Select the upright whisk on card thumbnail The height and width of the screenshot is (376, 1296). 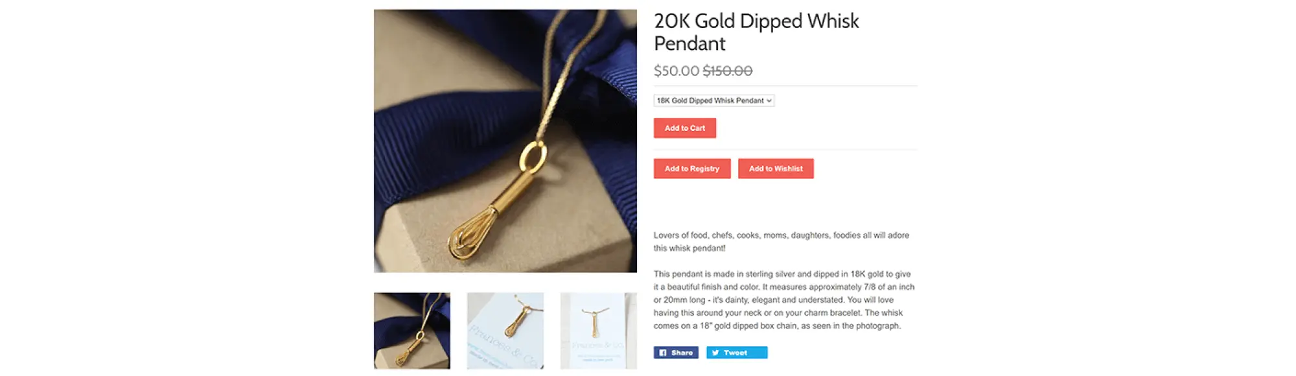(x=599, y=331)
